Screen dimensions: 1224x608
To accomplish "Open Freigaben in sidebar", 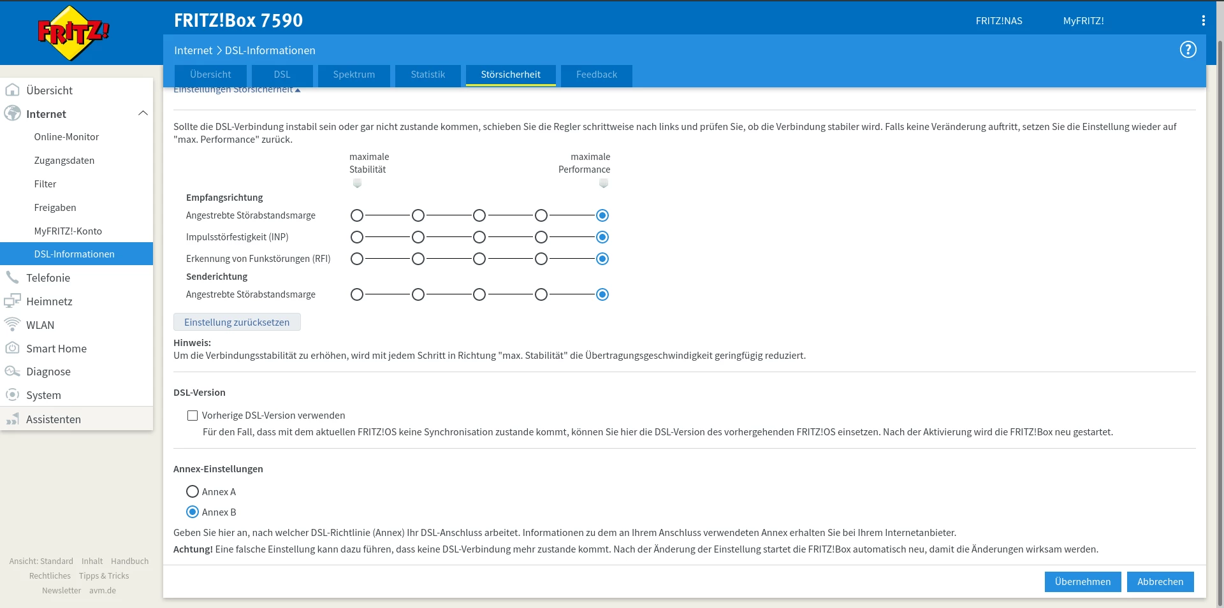I will point(76,208).
